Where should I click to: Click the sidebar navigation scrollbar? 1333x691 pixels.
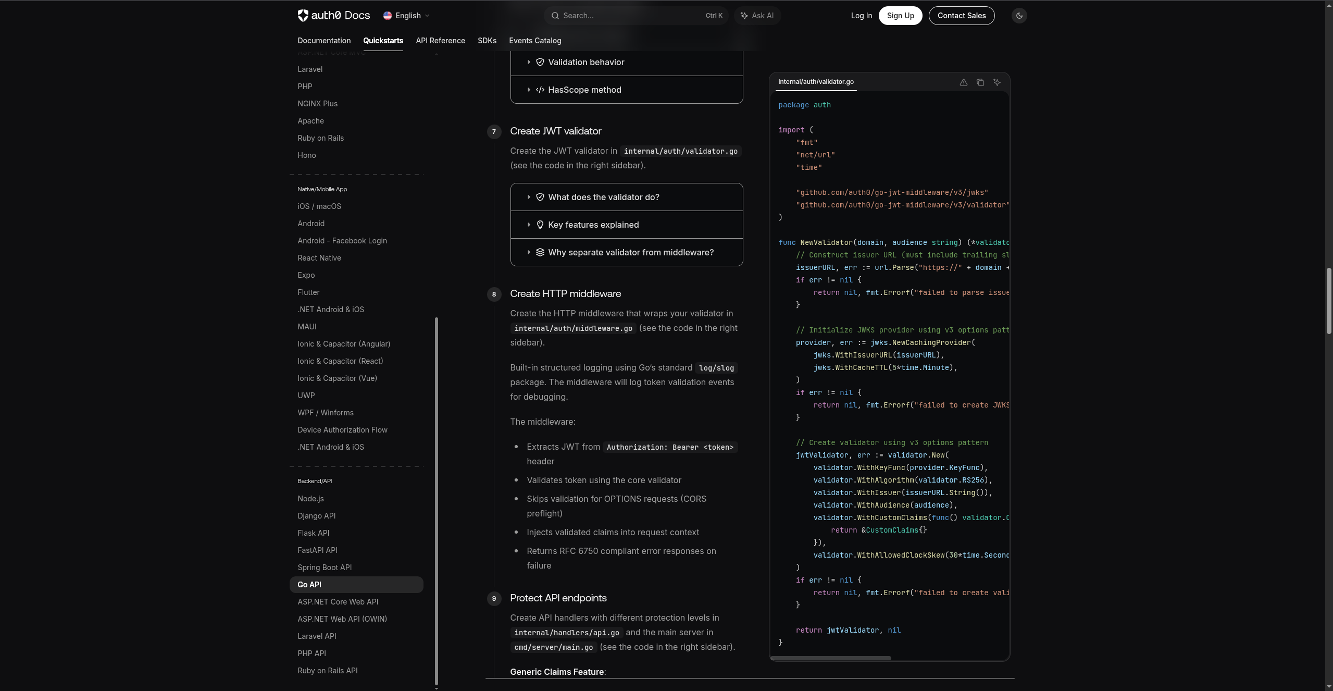437,501
